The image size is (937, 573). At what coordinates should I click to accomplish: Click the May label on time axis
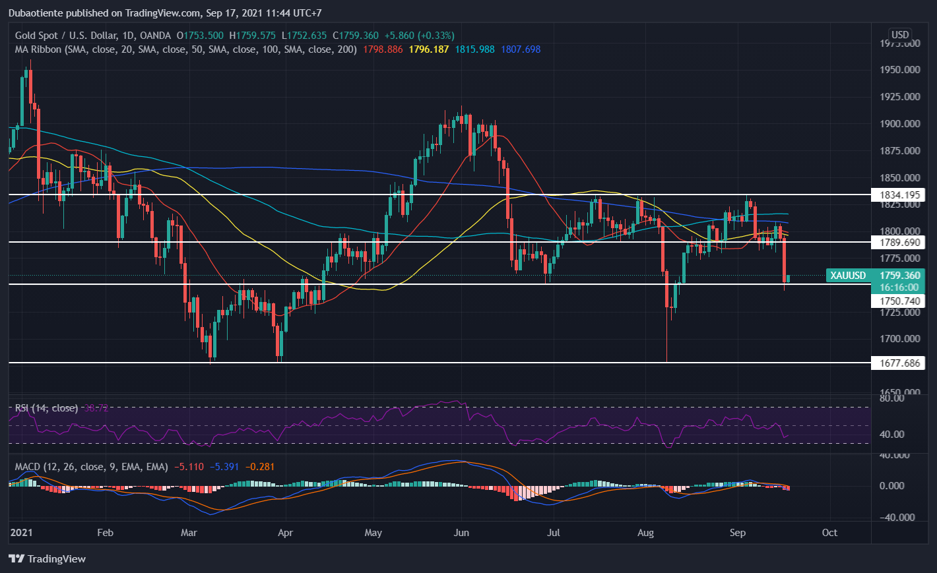[x=373, y=533]
